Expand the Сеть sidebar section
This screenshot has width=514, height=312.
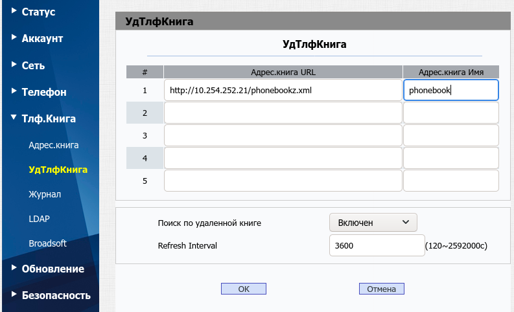(32, 65)
